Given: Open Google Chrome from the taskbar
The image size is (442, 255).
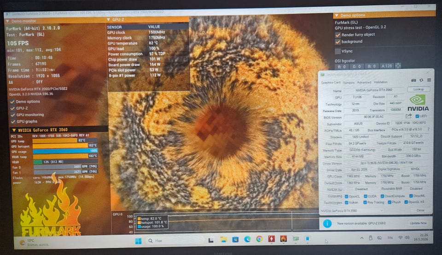Looking at the screenshot, I should point(259,239).
